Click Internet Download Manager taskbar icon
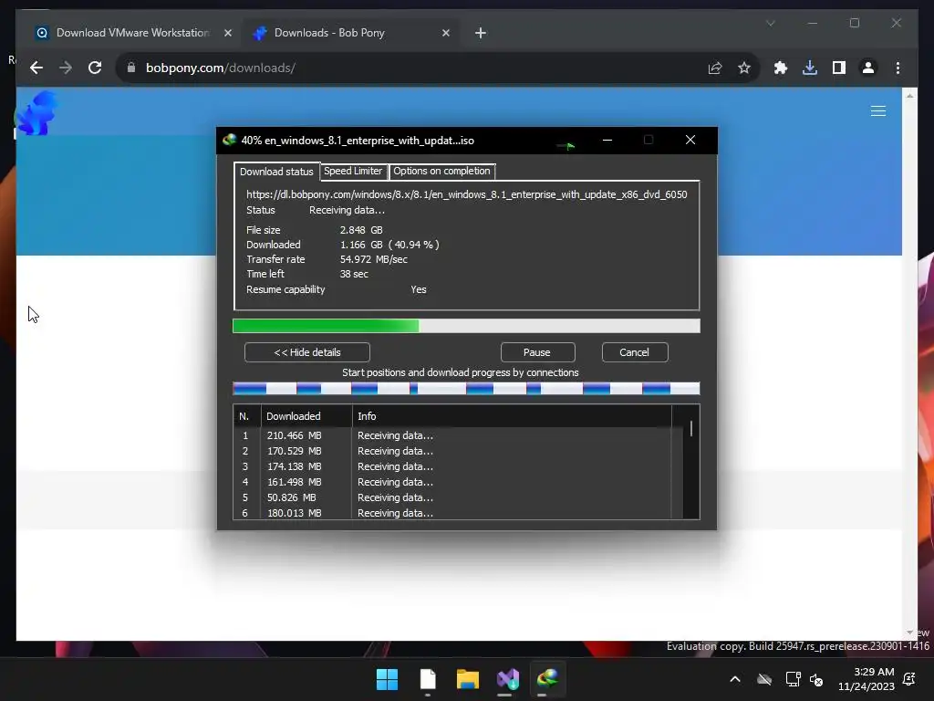The width and height of the screenshot is (934, 701). point(547,679)
